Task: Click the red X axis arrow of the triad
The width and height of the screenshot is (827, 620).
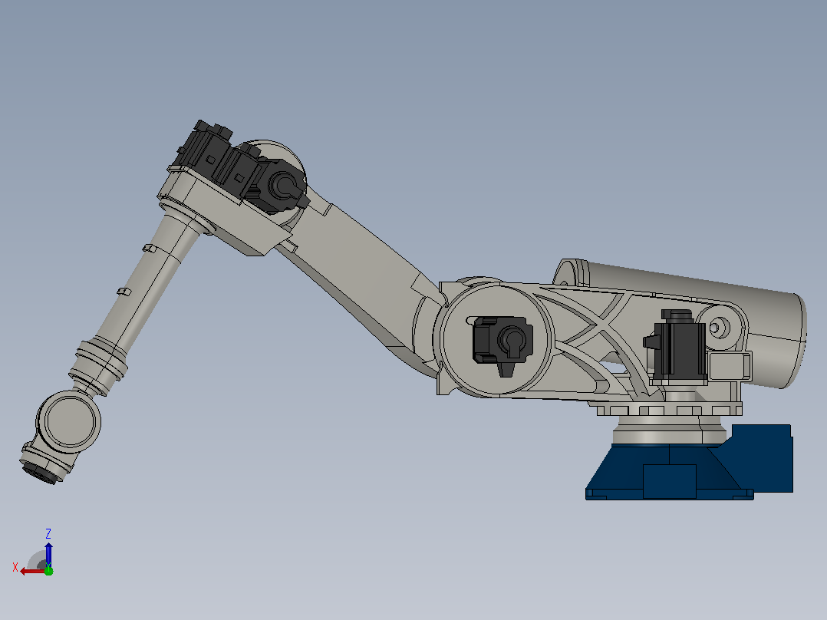Action: click(x=31, y=572)
